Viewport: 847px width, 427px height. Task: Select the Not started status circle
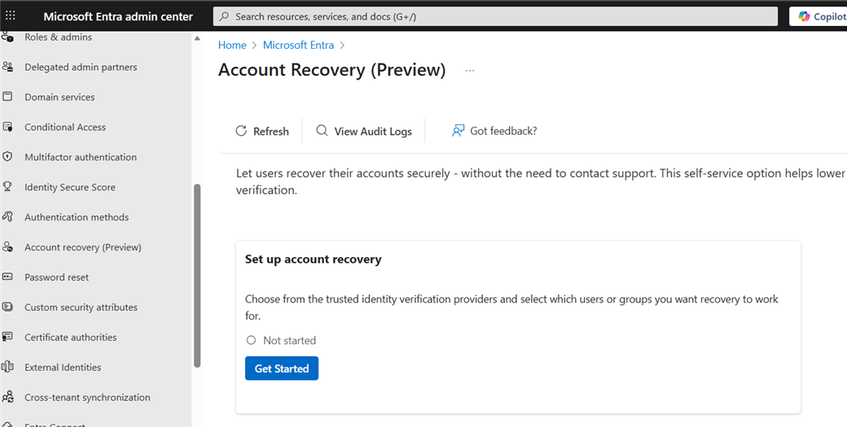point(251,340)
